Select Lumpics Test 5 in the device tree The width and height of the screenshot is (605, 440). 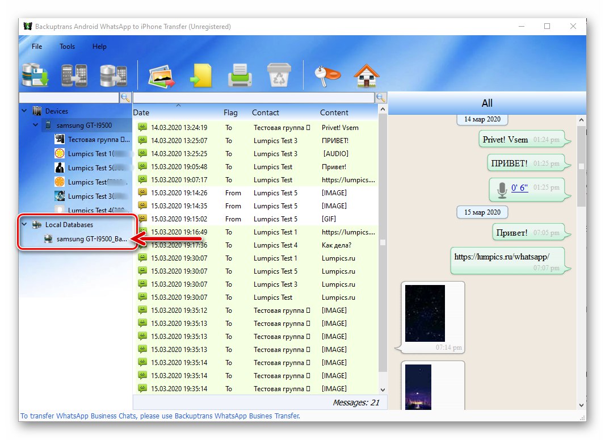coord(91,167)
